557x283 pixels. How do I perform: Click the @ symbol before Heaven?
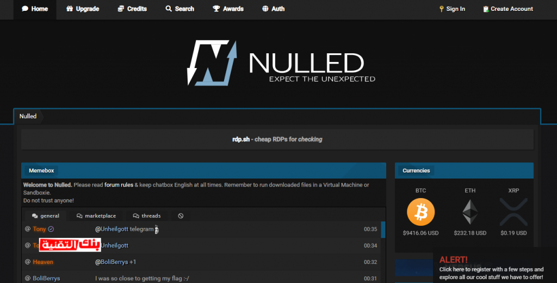tap(27, 262)
